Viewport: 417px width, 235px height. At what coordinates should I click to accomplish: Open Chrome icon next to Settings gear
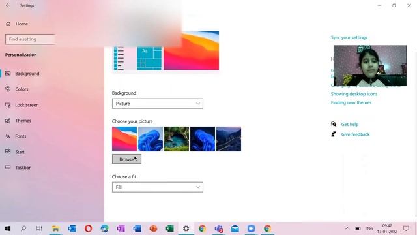tap(202, 228)
